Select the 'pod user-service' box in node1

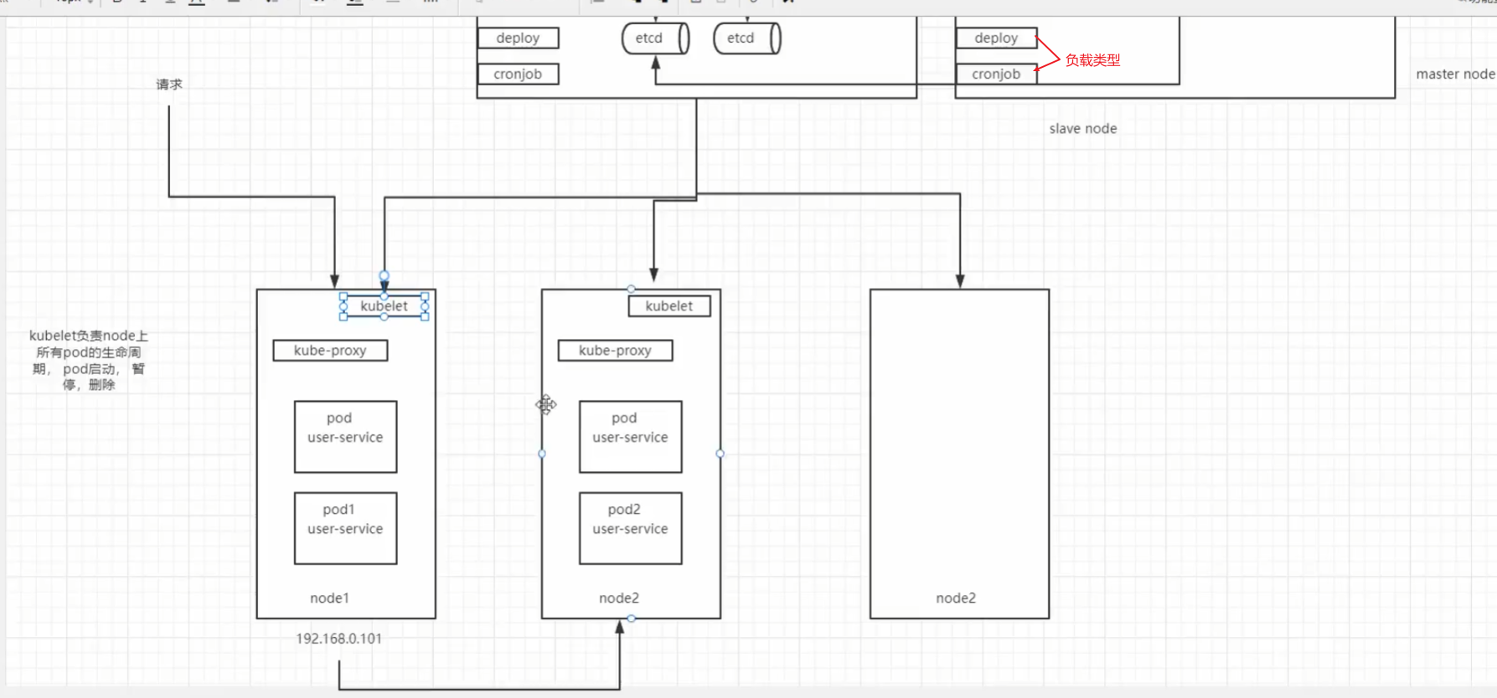tap(345, 437)
